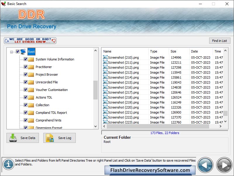Click the Size column header
234x176 pixels.
click(x=179, y=51)
